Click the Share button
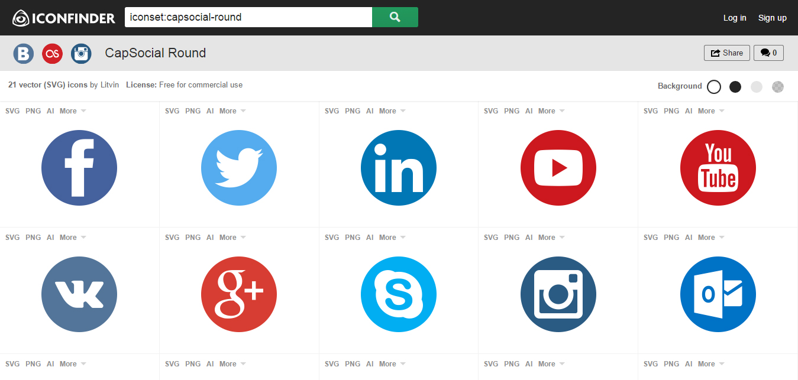 point(726,53)
